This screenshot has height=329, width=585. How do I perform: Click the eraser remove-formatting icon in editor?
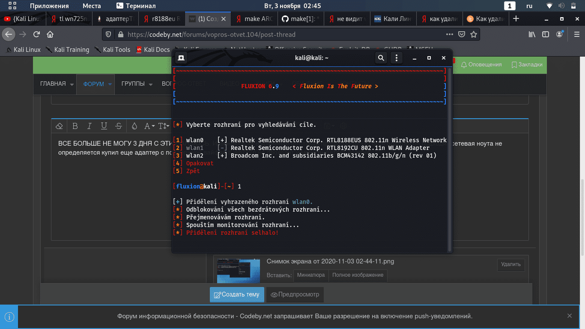pyautogui.click(x=60, y=126)
